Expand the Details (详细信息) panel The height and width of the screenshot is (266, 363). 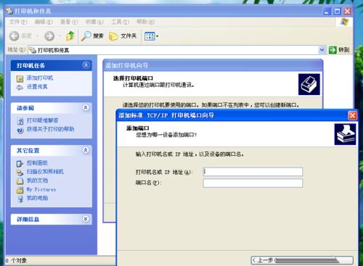click(x=86, y=219)
